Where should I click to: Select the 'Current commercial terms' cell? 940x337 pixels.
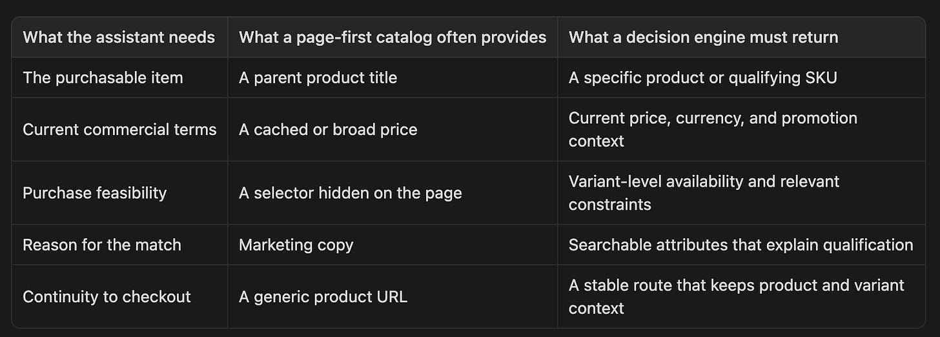(x=119, y=129)
